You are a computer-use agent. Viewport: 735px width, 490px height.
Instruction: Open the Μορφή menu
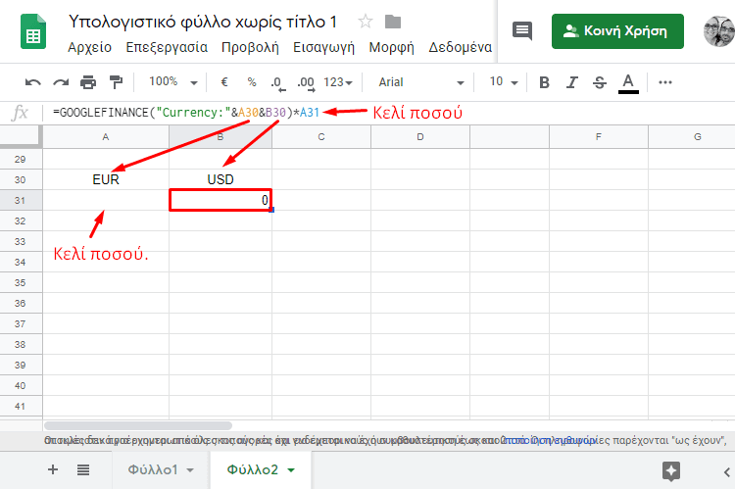tap(391, 47)
